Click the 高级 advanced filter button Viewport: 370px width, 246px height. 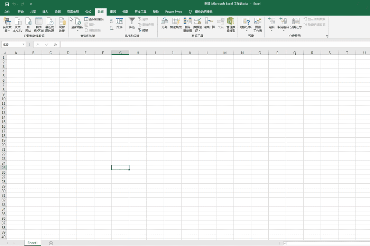point(143,30)
